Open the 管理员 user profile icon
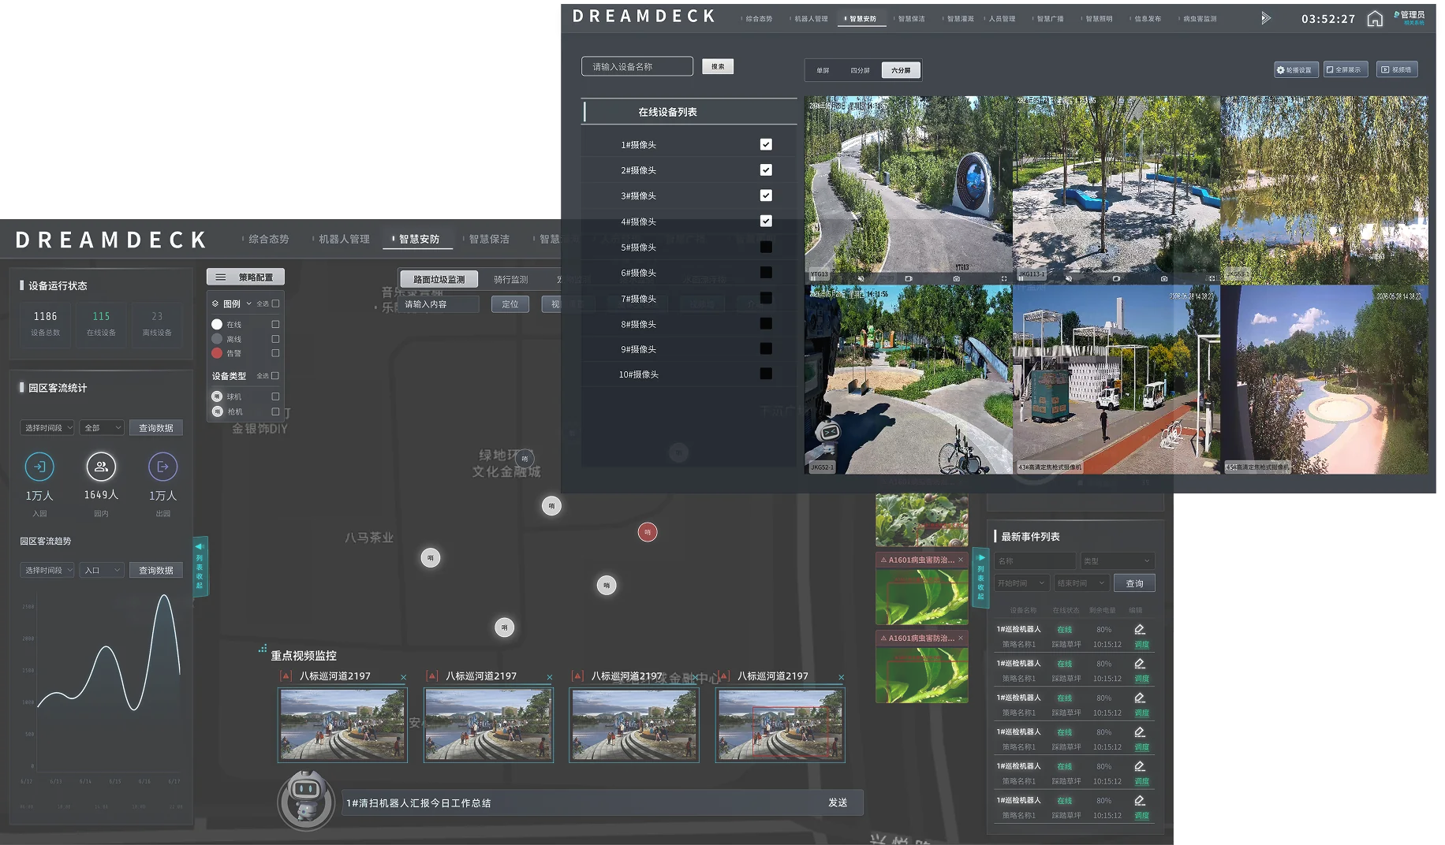This screenshot has width=1445, height=845. pos(1397,14)
